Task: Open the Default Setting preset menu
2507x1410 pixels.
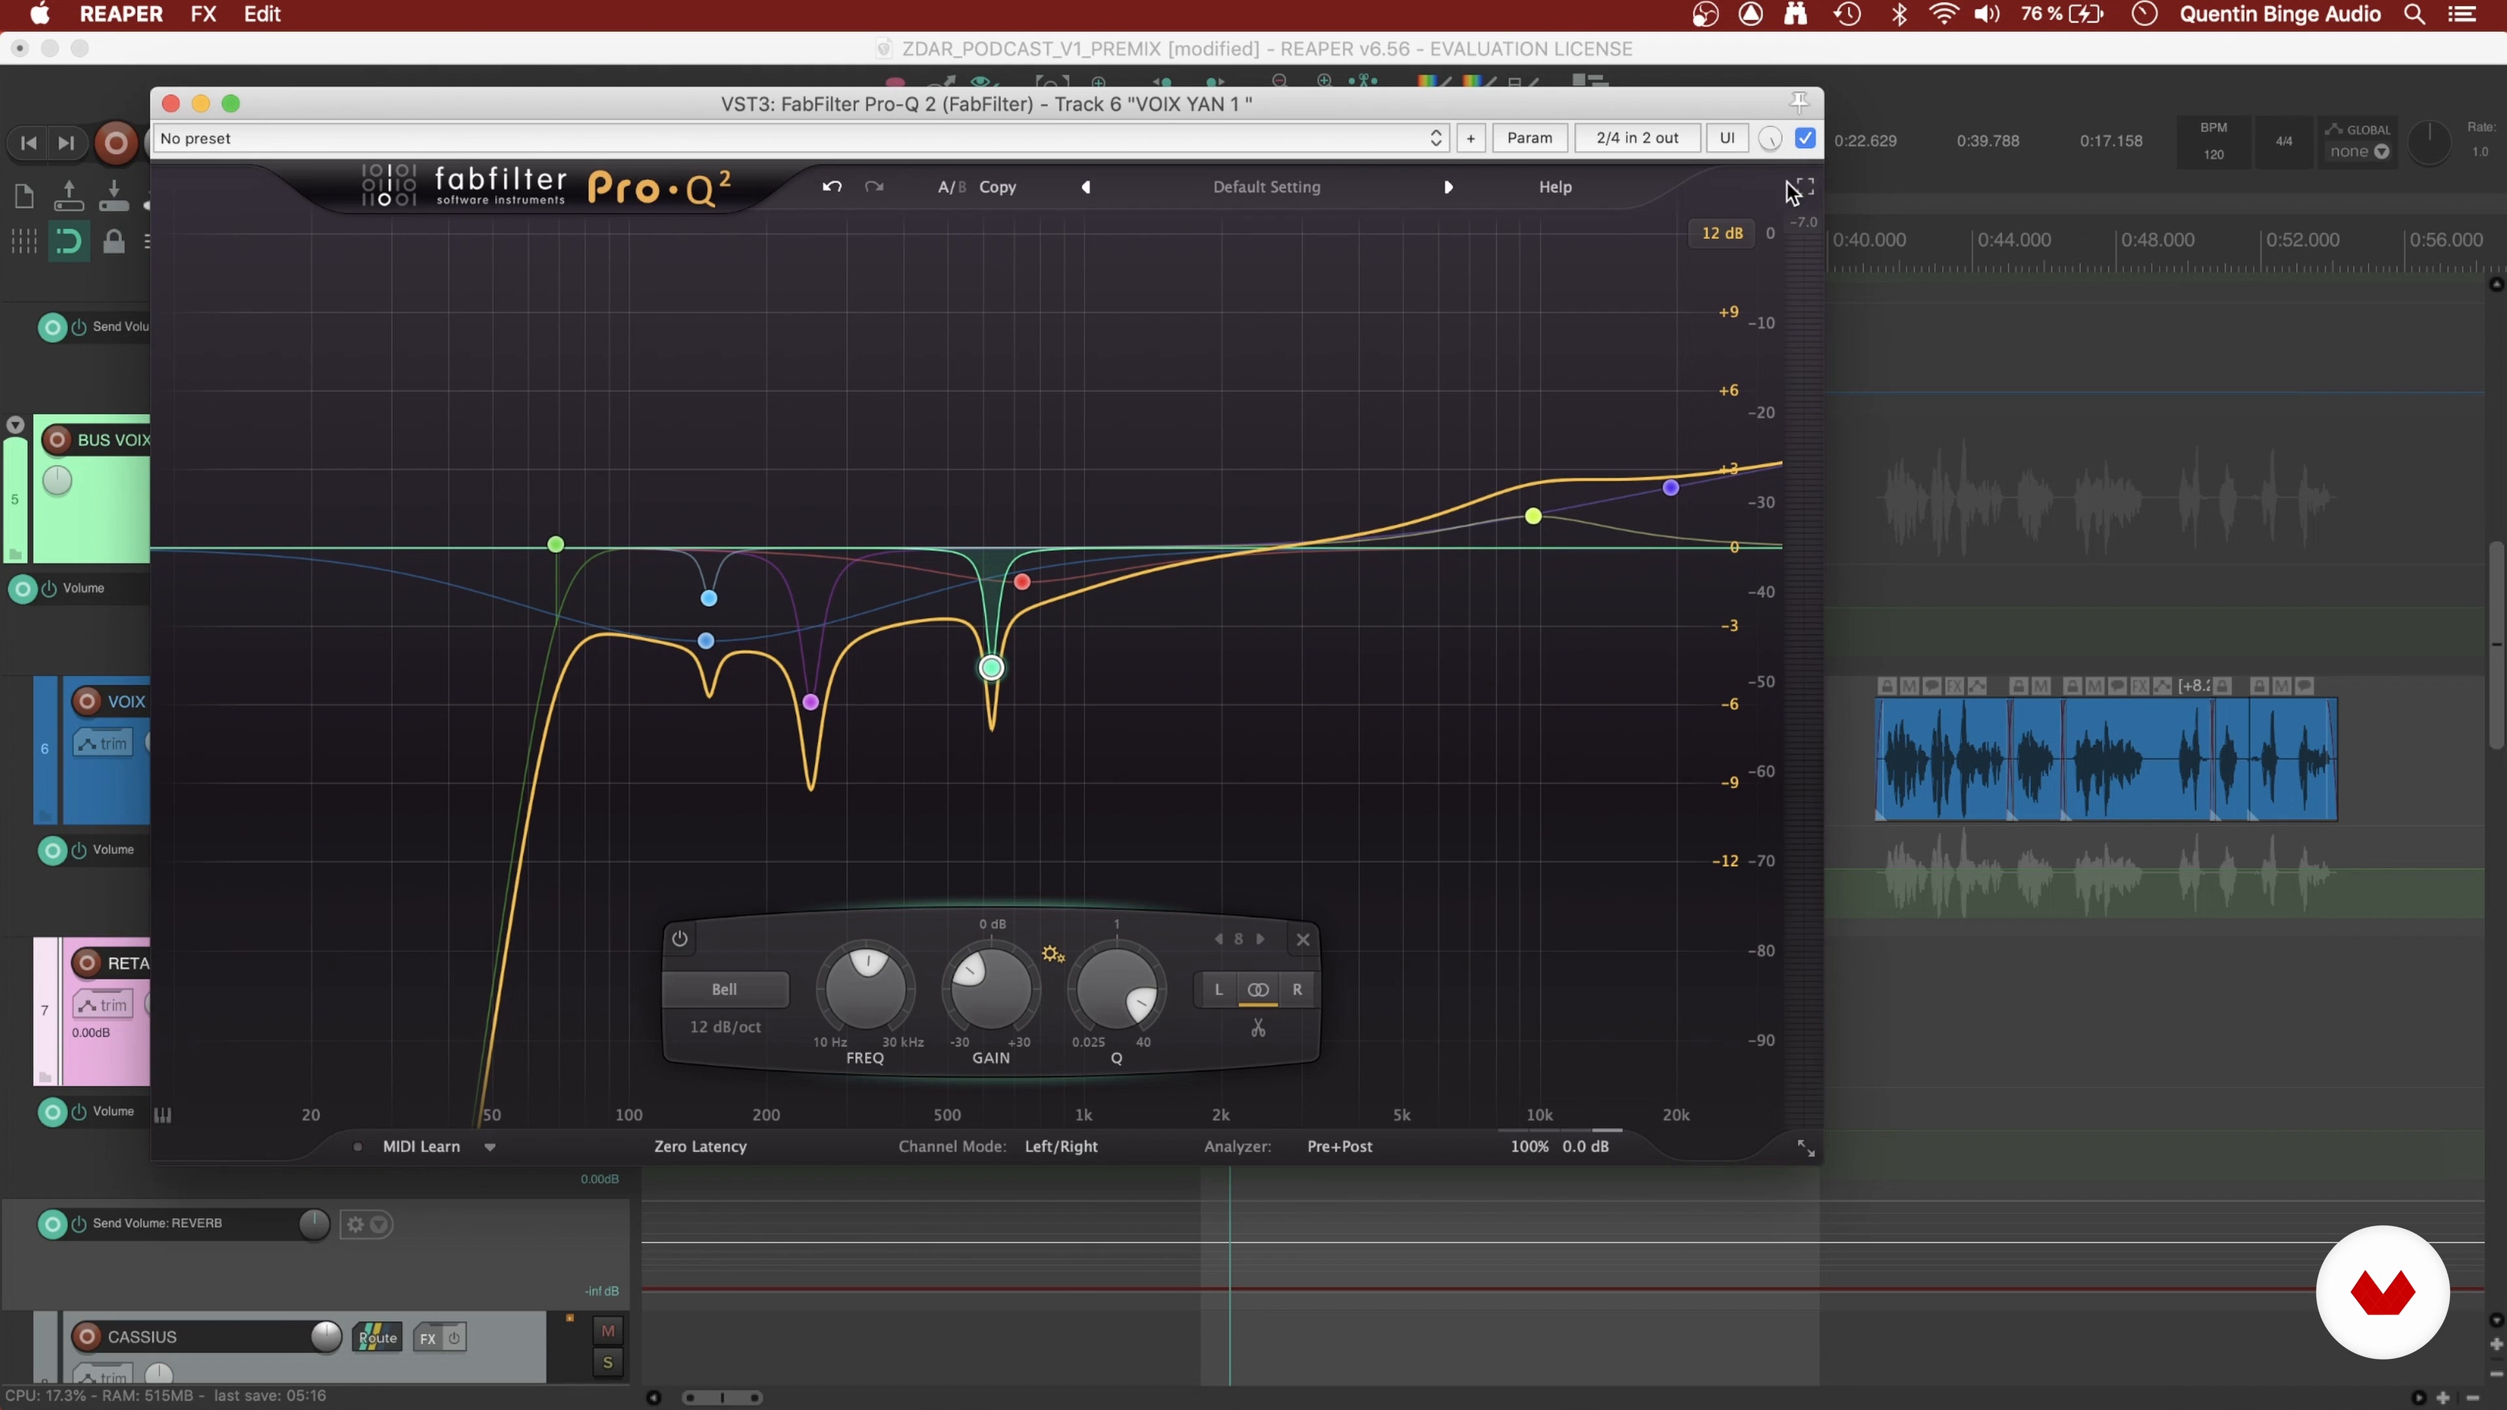Action: click(1266, 187)
